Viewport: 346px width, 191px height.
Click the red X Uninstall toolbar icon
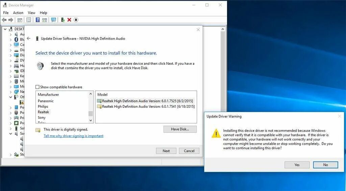tap(69, 20)
